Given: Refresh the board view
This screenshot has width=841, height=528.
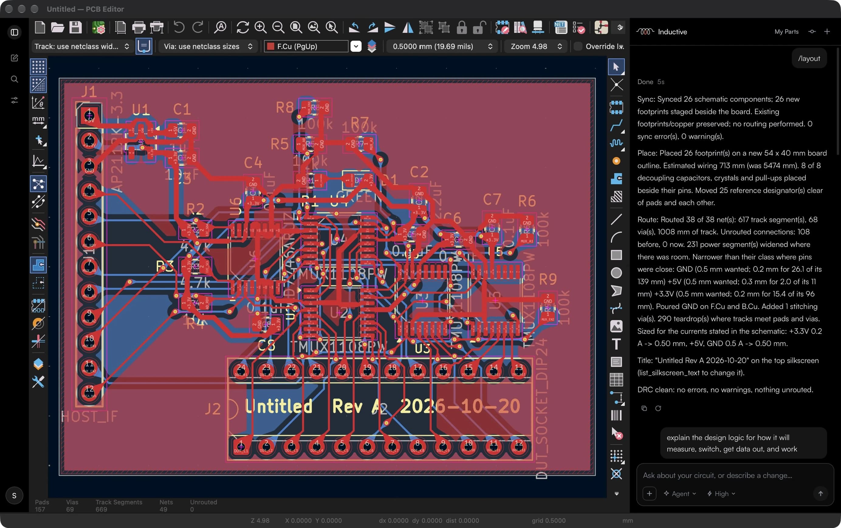Looking at the screenshot, I should pos(242,27).
